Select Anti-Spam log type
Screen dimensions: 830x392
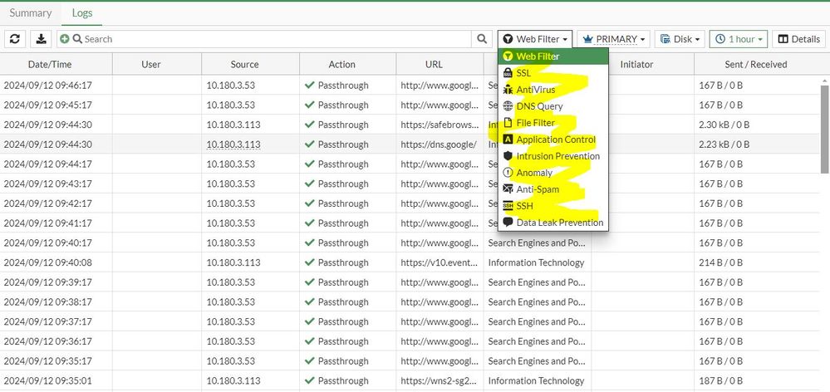point(553,189)
